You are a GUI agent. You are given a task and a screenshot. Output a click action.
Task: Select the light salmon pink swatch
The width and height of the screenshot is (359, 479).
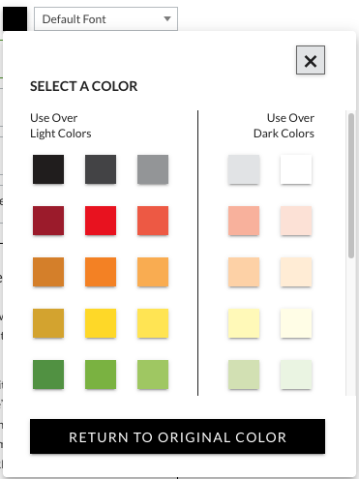pyautogui.click(x=244, y=221)
